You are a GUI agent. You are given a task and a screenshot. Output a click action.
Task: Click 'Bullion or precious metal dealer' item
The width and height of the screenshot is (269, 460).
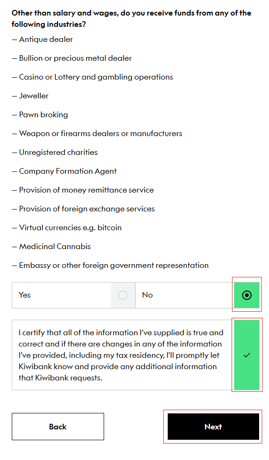72,58
